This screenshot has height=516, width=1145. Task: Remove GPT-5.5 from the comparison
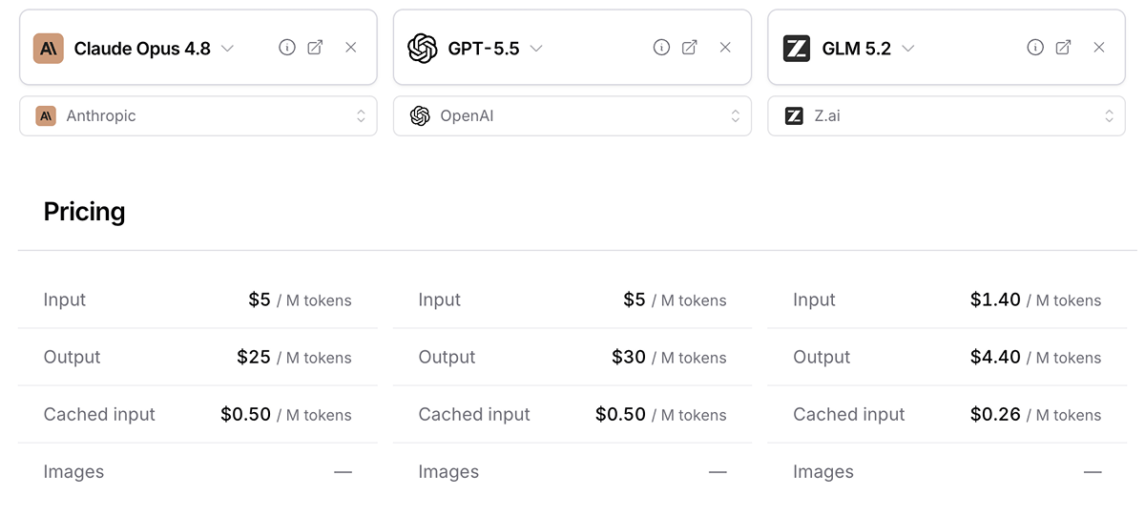[x=725, y=48]
